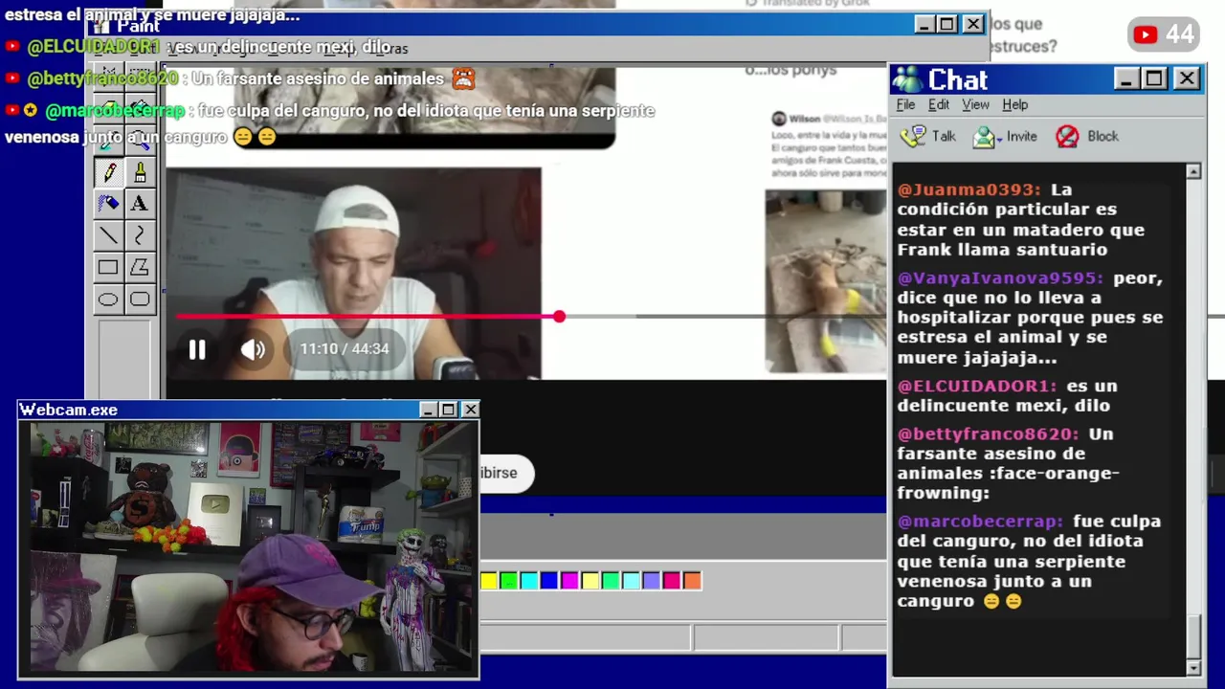Select the Ellipse shape tool in Paint

click(x=108, y=300)
